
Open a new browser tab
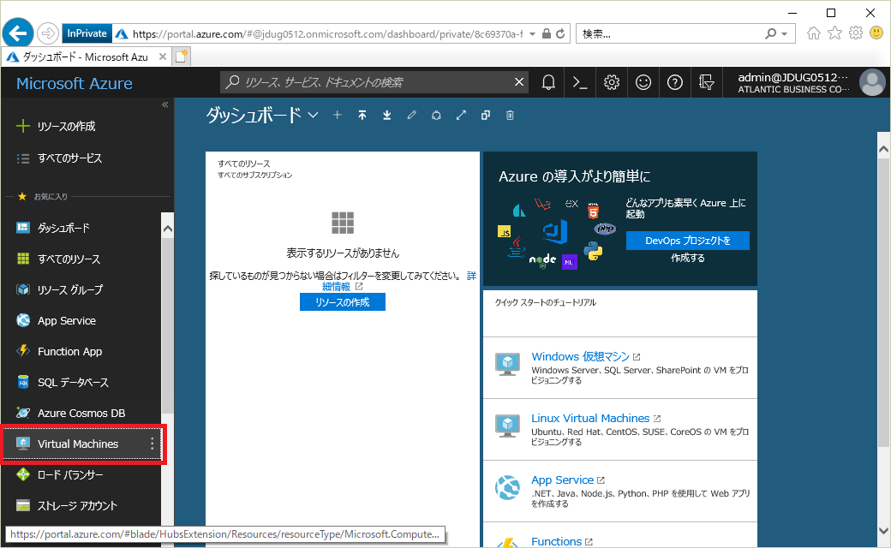(x=182, y=57)
